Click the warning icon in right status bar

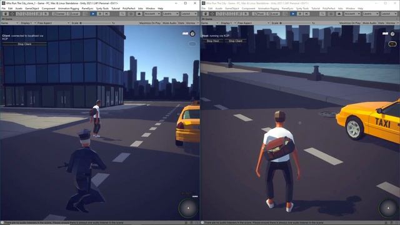[202, 222]
